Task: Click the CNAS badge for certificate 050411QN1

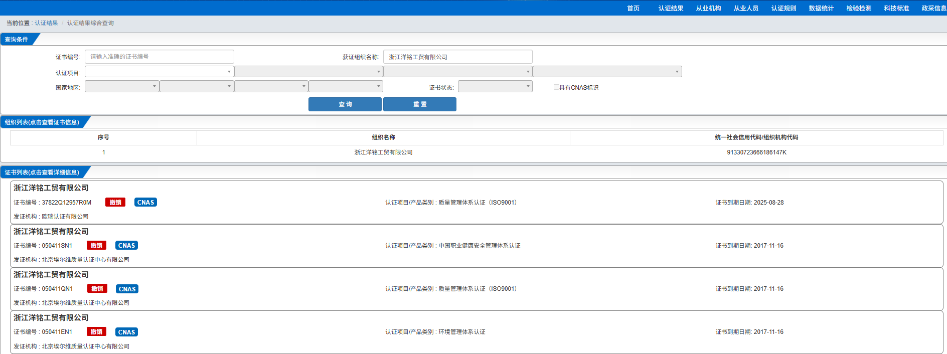Action: pyautogui.click(x=127, y=289)
